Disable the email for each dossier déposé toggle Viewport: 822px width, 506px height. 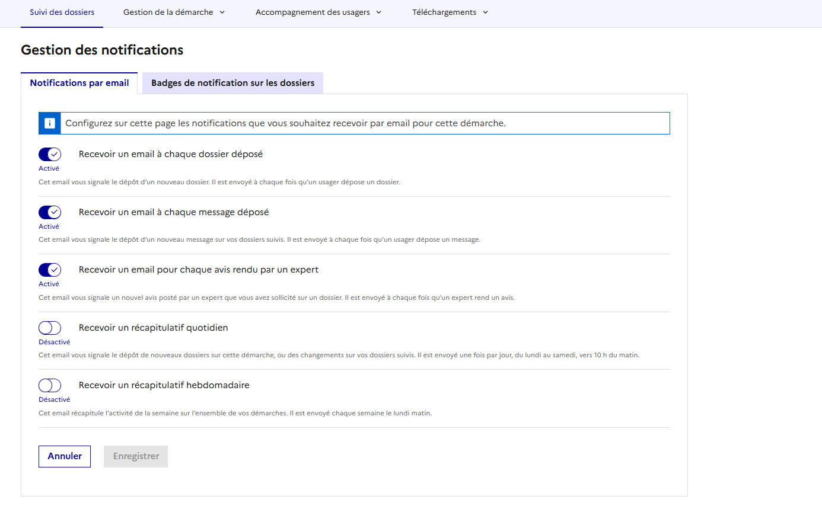[50, 155]
